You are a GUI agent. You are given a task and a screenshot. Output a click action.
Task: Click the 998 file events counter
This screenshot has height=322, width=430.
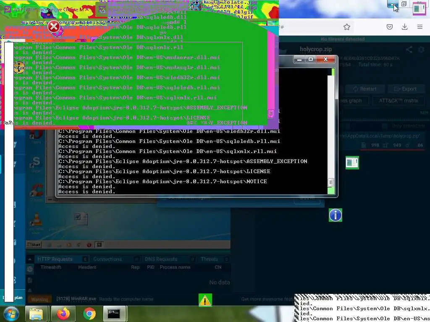coord(375,145)
